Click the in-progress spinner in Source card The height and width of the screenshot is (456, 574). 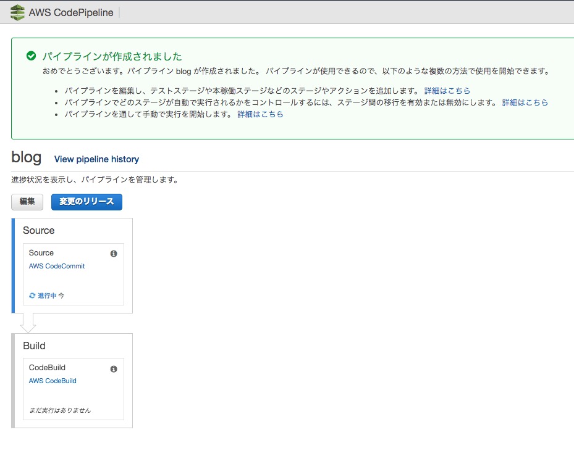point(33,296)
